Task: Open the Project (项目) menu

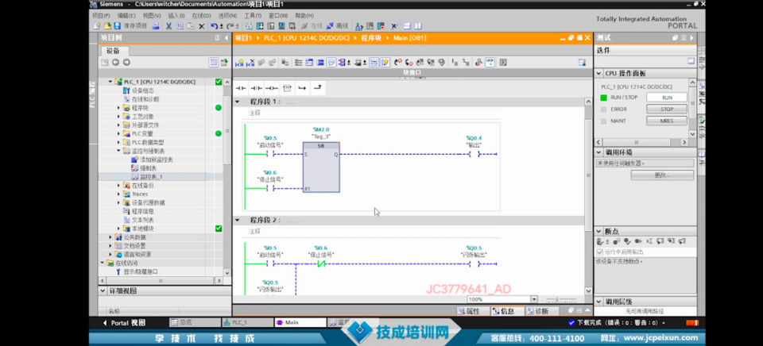Action: [x=101, y=16]
